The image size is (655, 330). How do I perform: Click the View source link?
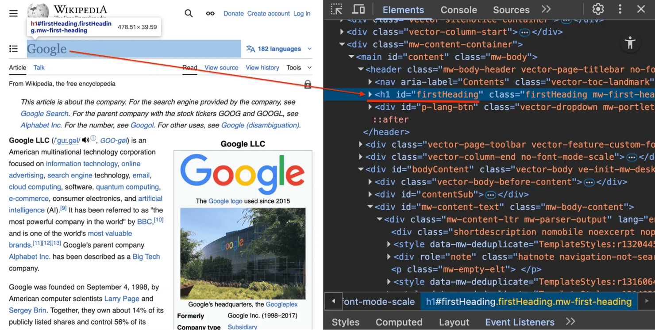tap(221, 68)
